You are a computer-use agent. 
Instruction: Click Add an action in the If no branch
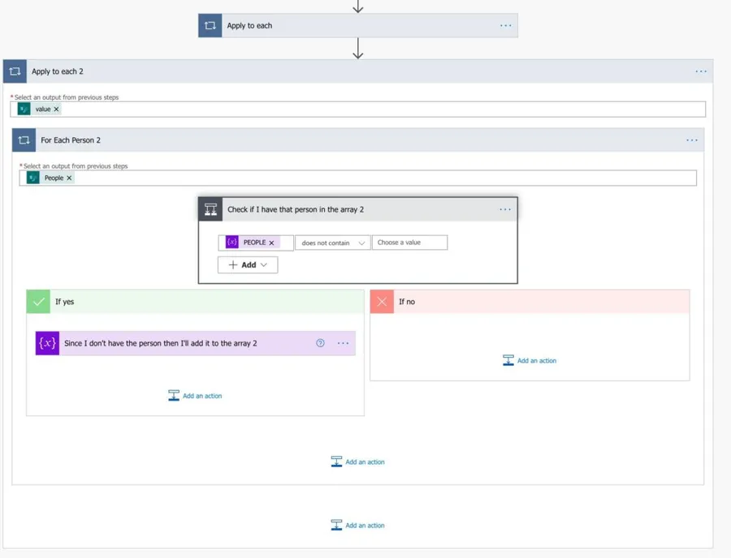tap(530, 361)
